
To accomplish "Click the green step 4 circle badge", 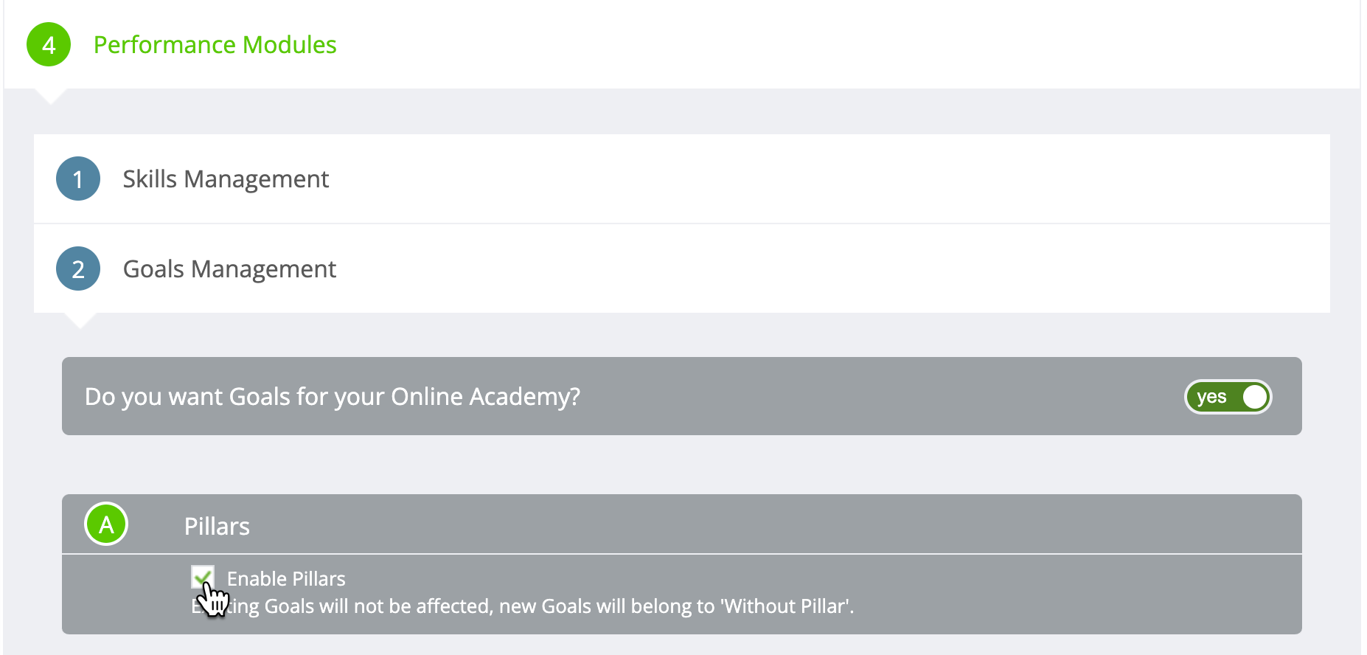I will tap(49, 45).
